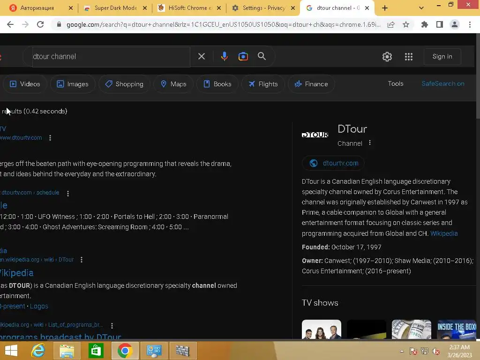The height and width of the screenshot is (360, 480).
Task: Start voice search with microphone
Action: (x=225, y=56)
